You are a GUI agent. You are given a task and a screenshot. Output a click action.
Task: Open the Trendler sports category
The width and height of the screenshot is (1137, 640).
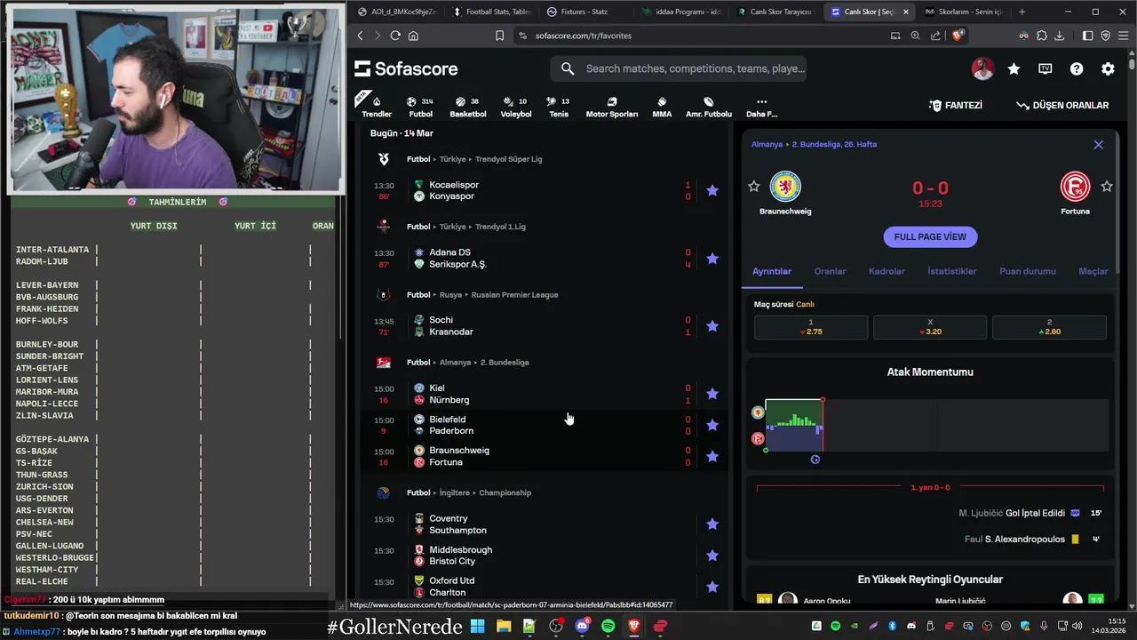tap(377, 107)
